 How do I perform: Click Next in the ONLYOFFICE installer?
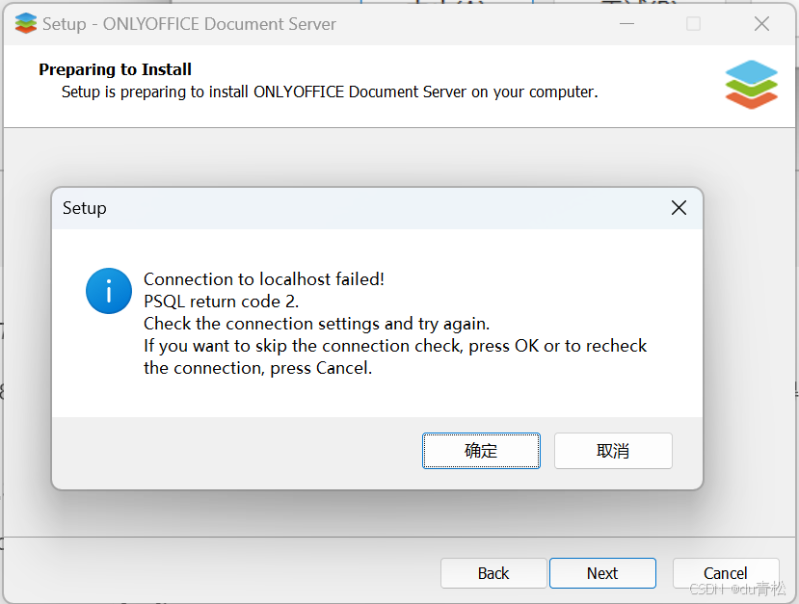tap(602, 573)
